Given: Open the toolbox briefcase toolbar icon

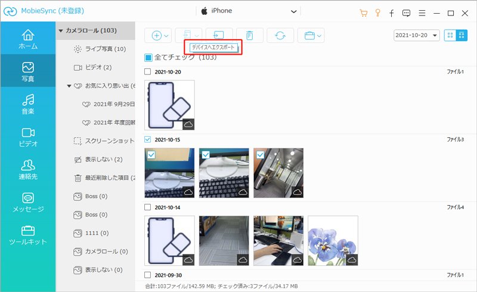Looking at the screenshot, I should point(309,36).
